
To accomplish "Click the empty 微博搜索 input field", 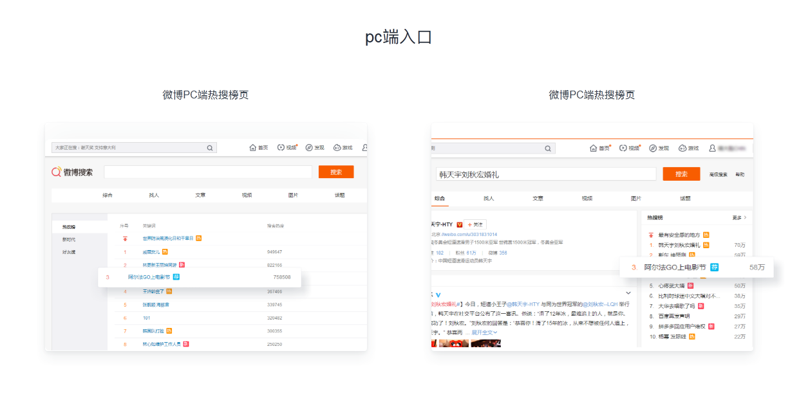I will click(208, 172).
